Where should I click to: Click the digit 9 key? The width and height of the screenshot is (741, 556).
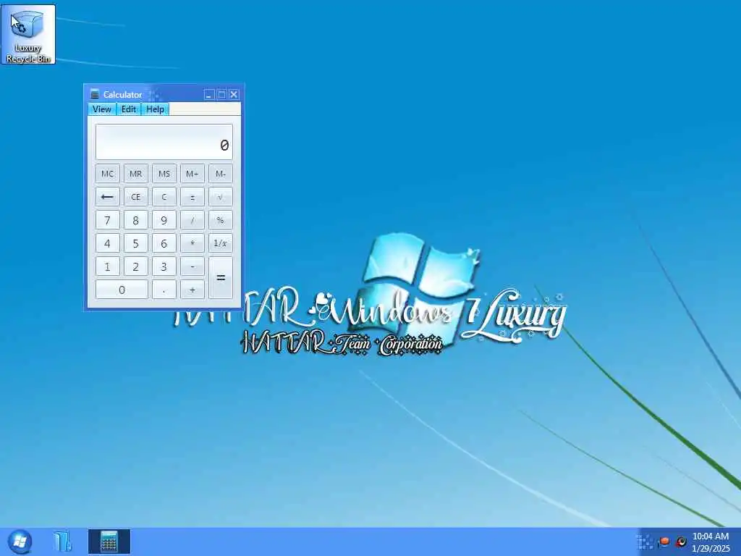point(164,220)
